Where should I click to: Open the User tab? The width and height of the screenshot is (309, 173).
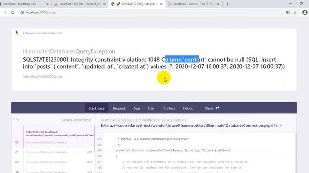coord(151,108)
